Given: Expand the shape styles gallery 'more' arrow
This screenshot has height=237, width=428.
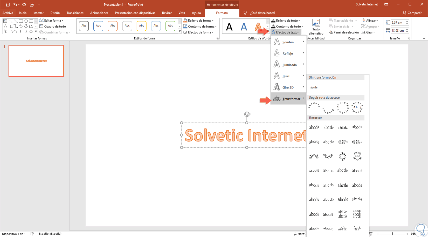Looking at the screenshot, I should tap(180, 32).
